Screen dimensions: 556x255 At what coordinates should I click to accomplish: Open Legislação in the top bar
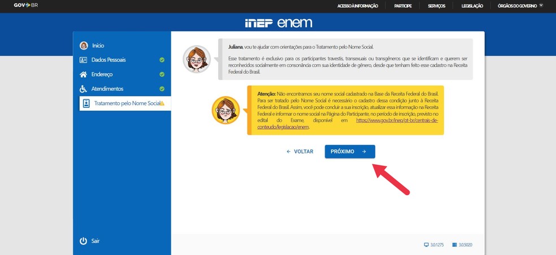(x=472, y=6)
